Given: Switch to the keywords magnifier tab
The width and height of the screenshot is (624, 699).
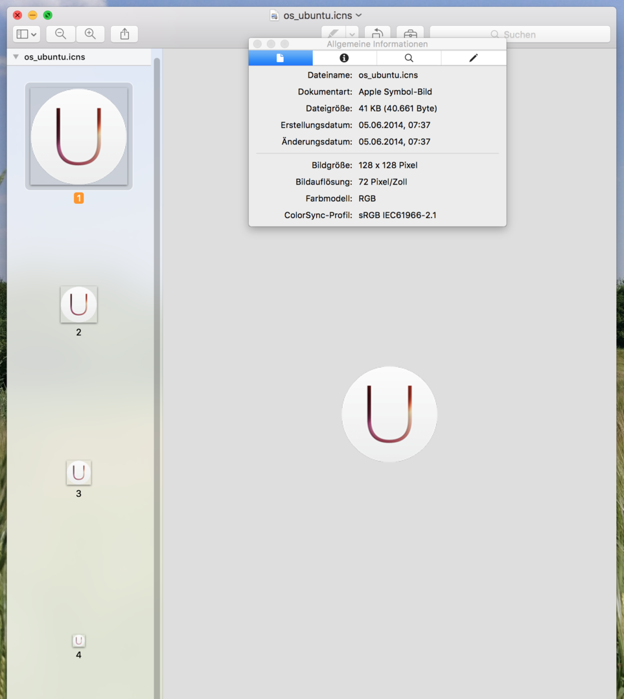Looking at the screenshot, I should (409, 58).
